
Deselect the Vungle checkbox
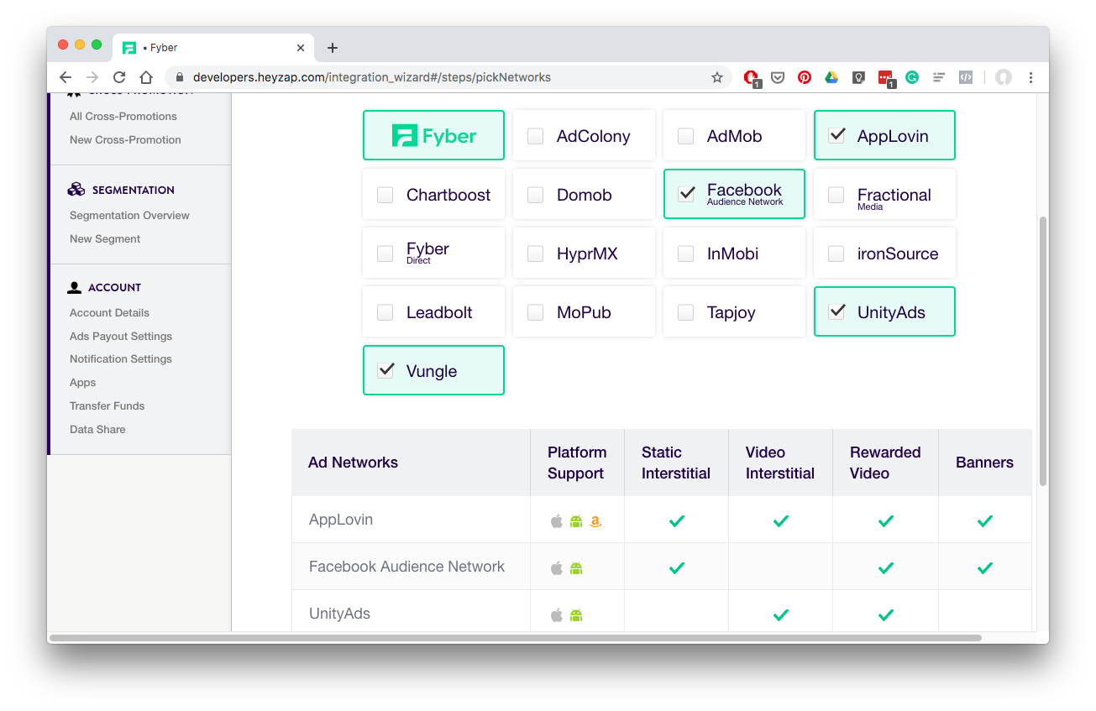pos(385,370)
